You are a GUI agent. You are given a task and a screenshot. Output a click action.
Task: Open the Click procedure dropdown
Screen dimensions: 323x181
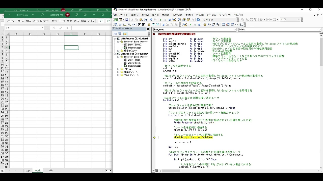[x=319, y=29]
